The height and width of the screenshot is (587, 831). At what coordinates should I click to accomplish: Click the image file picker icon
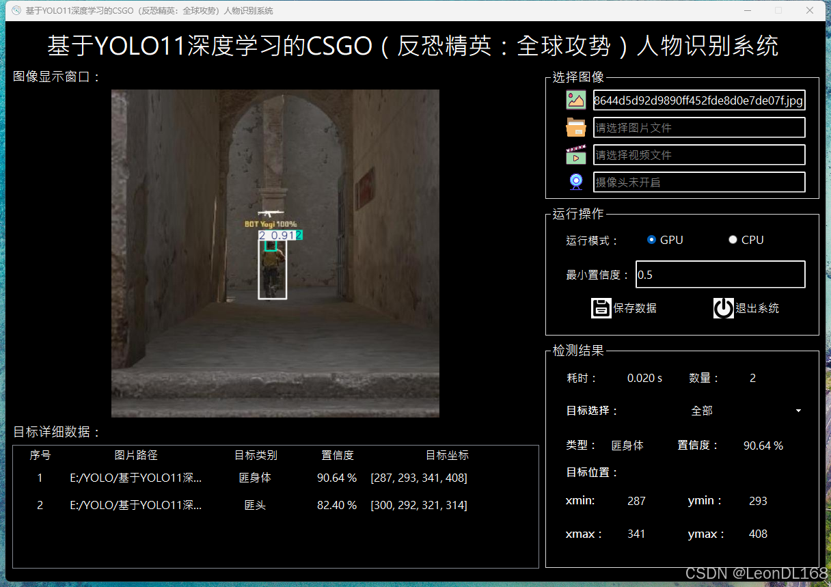click(x=576, y=100)
